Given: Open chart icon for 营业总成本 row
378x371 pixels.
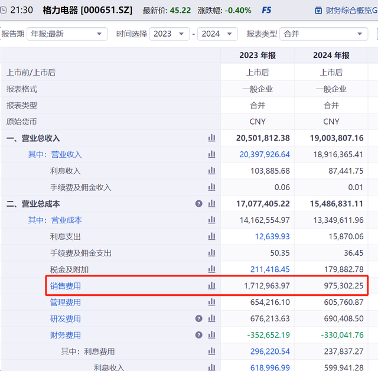Looking at the screenshot, I should tap(211, 204).
